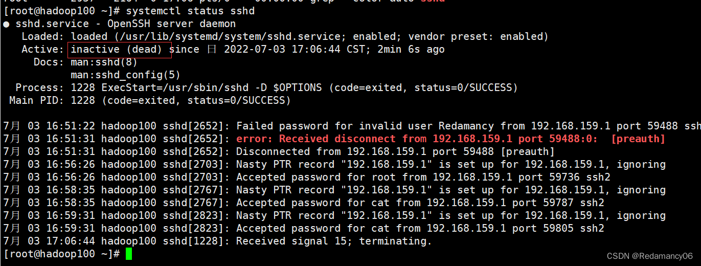Click the status dot before sshd.service
This screenshot has height=266, width=701.
[6, 24]
